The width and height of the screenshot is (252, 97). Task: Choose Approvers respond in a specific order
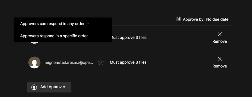(x=54, y=36)
